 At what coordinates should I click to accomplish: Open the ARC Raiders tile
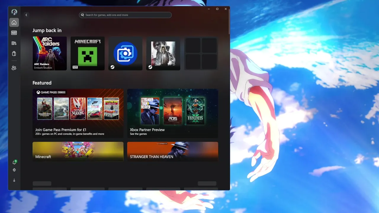pos(50,54)
